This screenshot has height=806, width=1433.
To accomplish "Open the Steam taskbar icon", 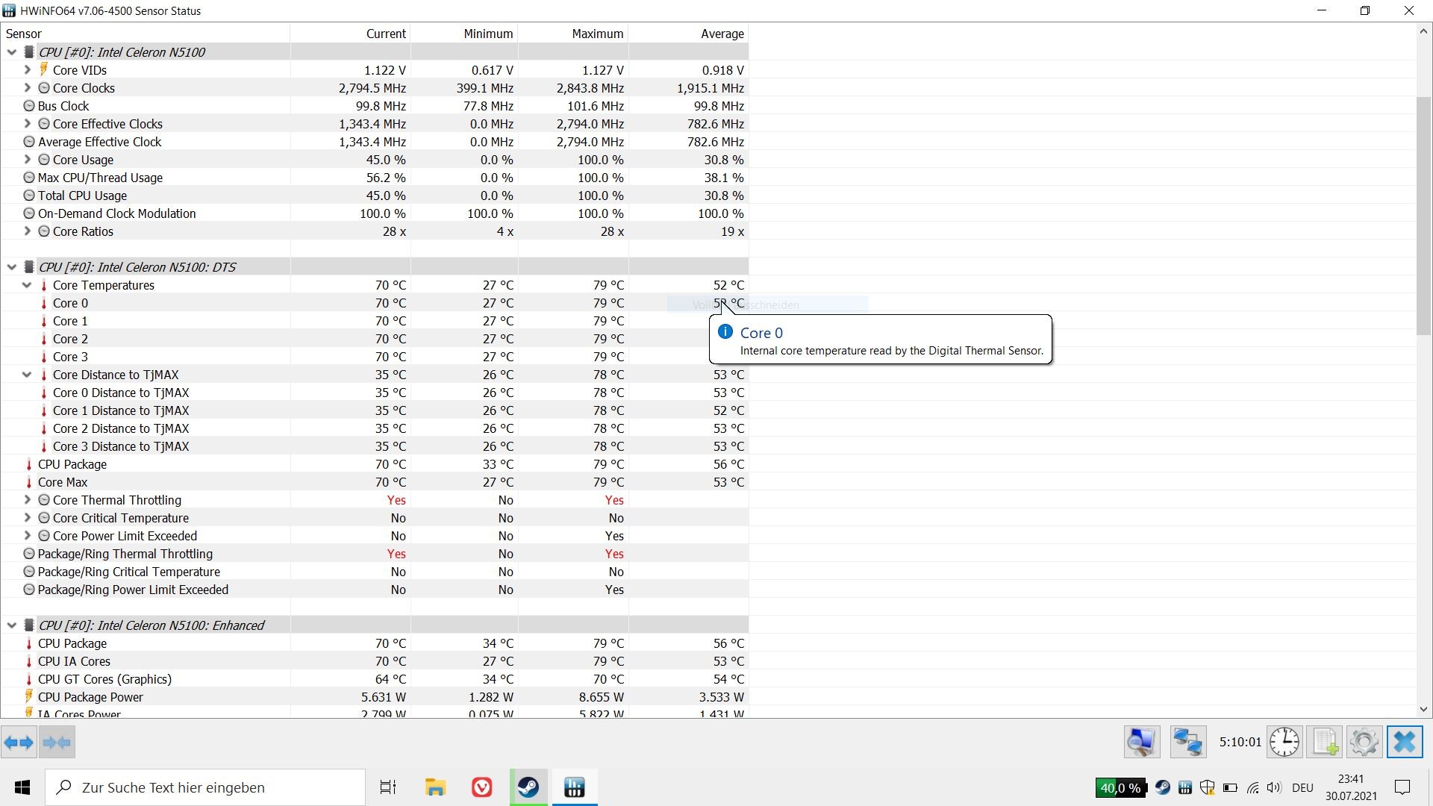I will point(528,787).
